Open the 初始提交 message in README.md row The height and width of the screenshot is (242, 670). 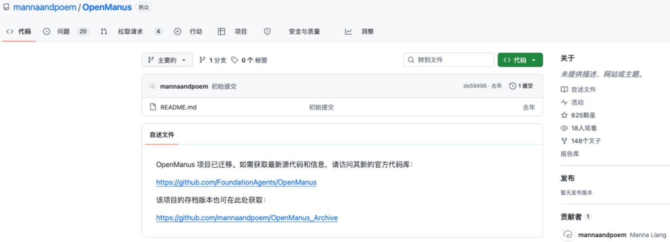(322, 107)
